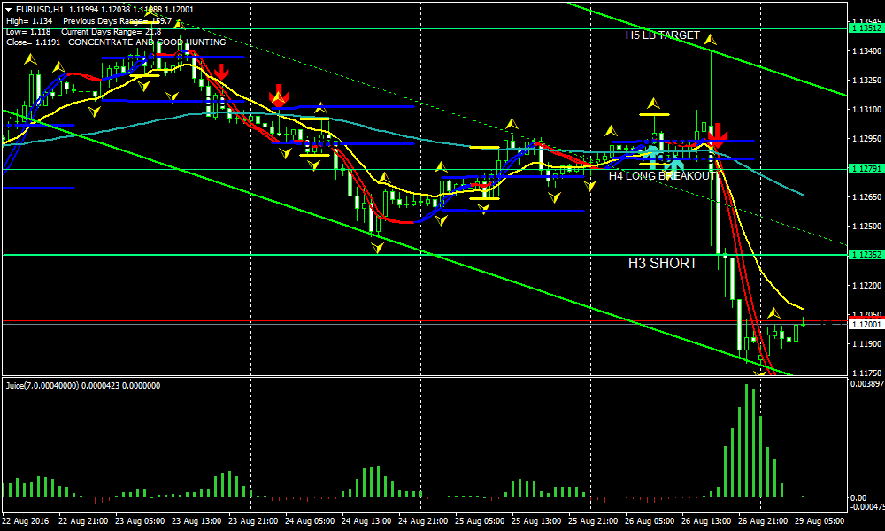Select the H4 LONG BREAKOUT text label
The height and width of the screenshot is (531, 885).
pos(661,176)
